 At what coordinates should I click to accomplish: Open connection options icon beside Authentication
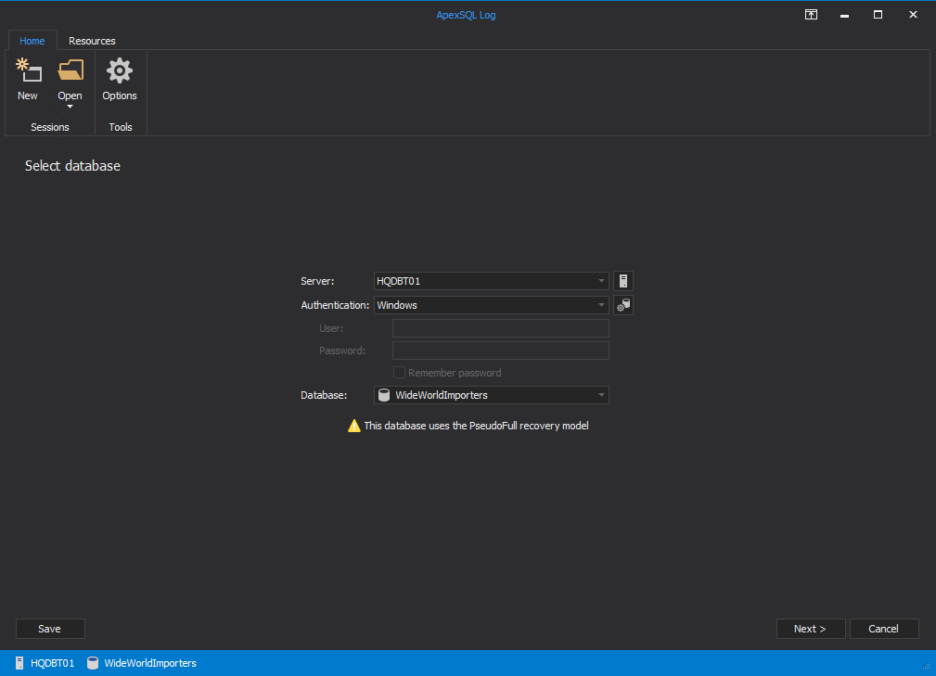(x=623, y=305)
